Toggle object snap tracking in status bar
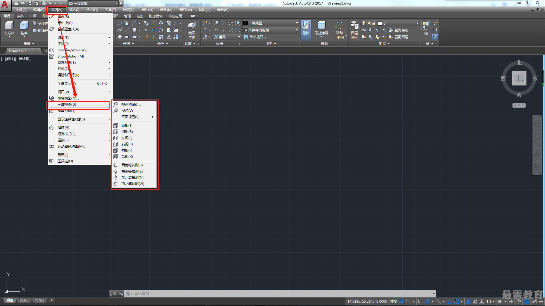The height and width of the screenshot is (306, 545). 449,301
